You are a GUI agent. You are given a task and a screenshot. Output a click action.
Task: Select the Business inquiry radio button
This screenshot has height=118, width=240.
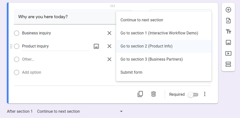coord(17,33)
